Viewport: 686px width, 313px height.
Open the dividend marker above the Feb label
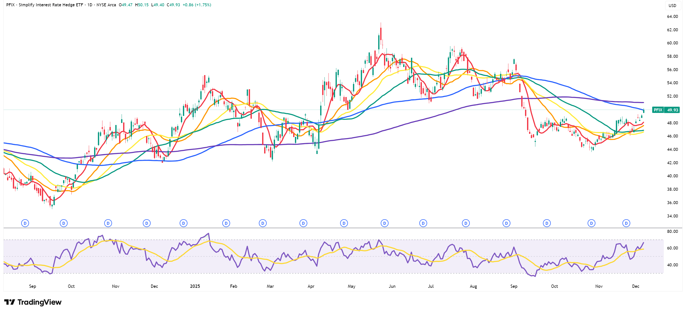tap(226, 223)
